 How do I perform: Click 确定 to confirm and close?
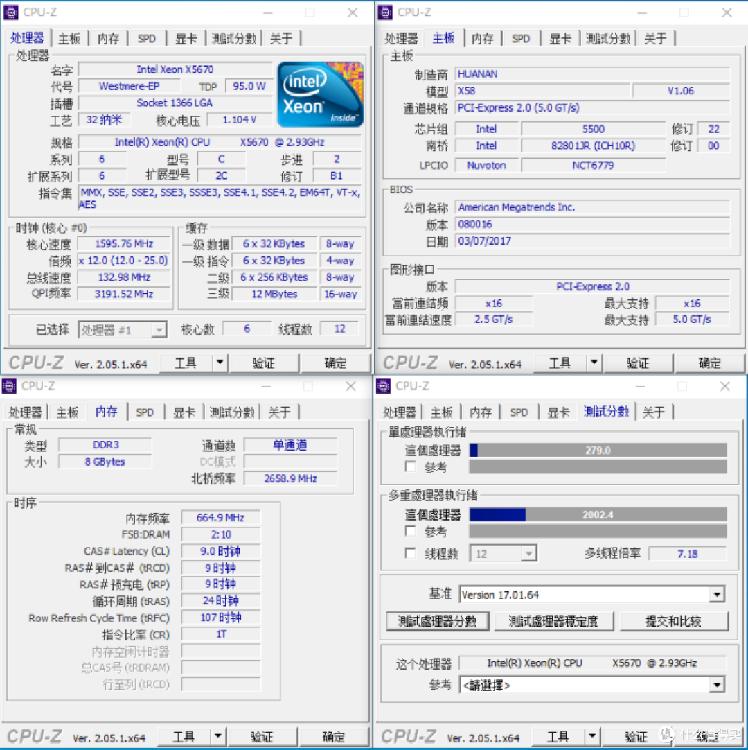[x=336, y=362]
